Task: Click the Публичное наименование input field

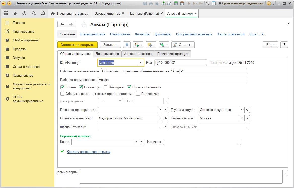Action: click(x=174, y=71)
